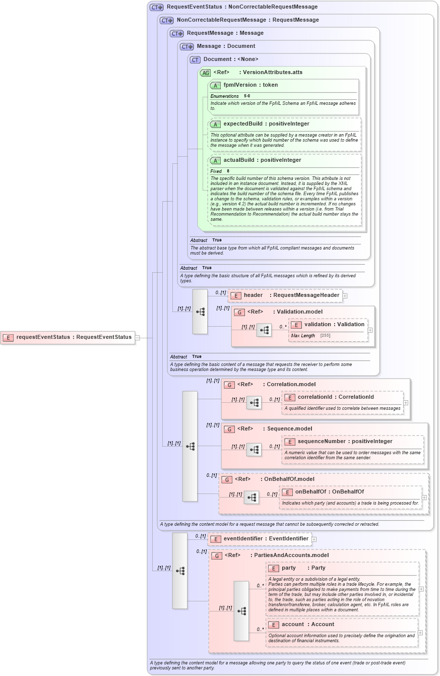Click the E icon beside account element
The height and width of the screenshot is (676, 440).
273,625
